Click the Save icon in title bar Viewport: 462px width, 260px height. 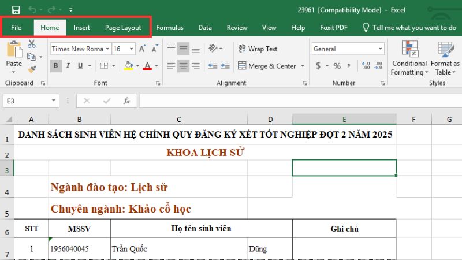coord(16,10)
